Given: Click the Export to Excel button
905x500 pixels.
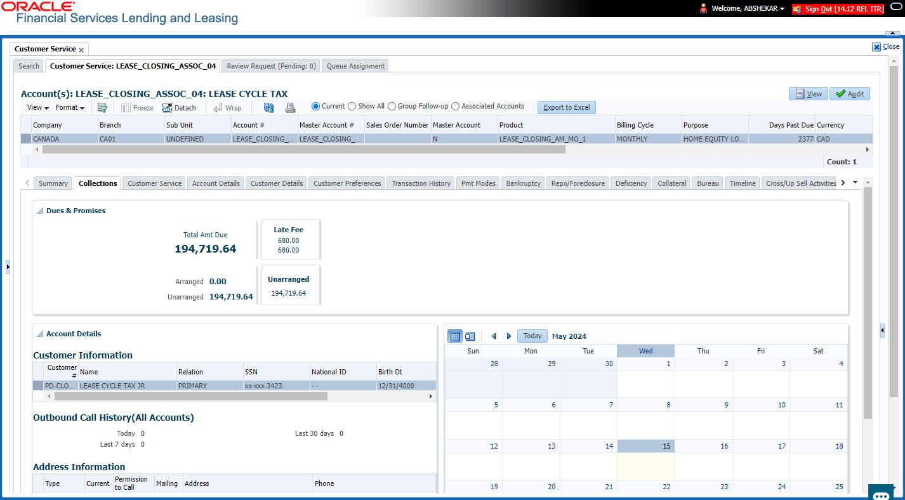Looking at the screenshot, I should point(567,107).
